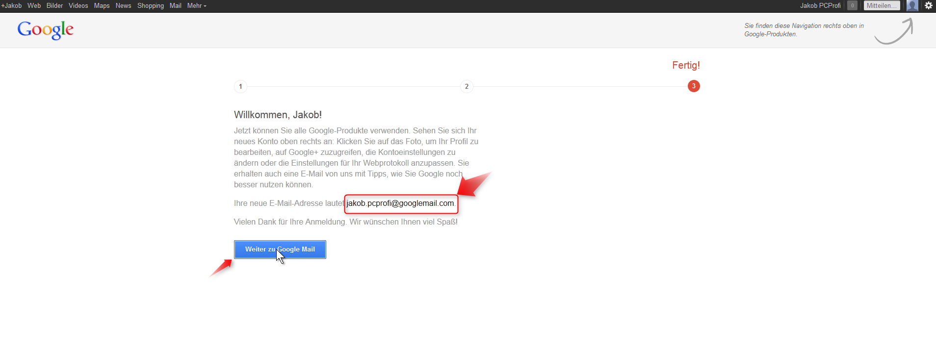Open Maps from the top navigation
Image resolution: width=936 pixels, height=353 pixels.
(102, 6)
